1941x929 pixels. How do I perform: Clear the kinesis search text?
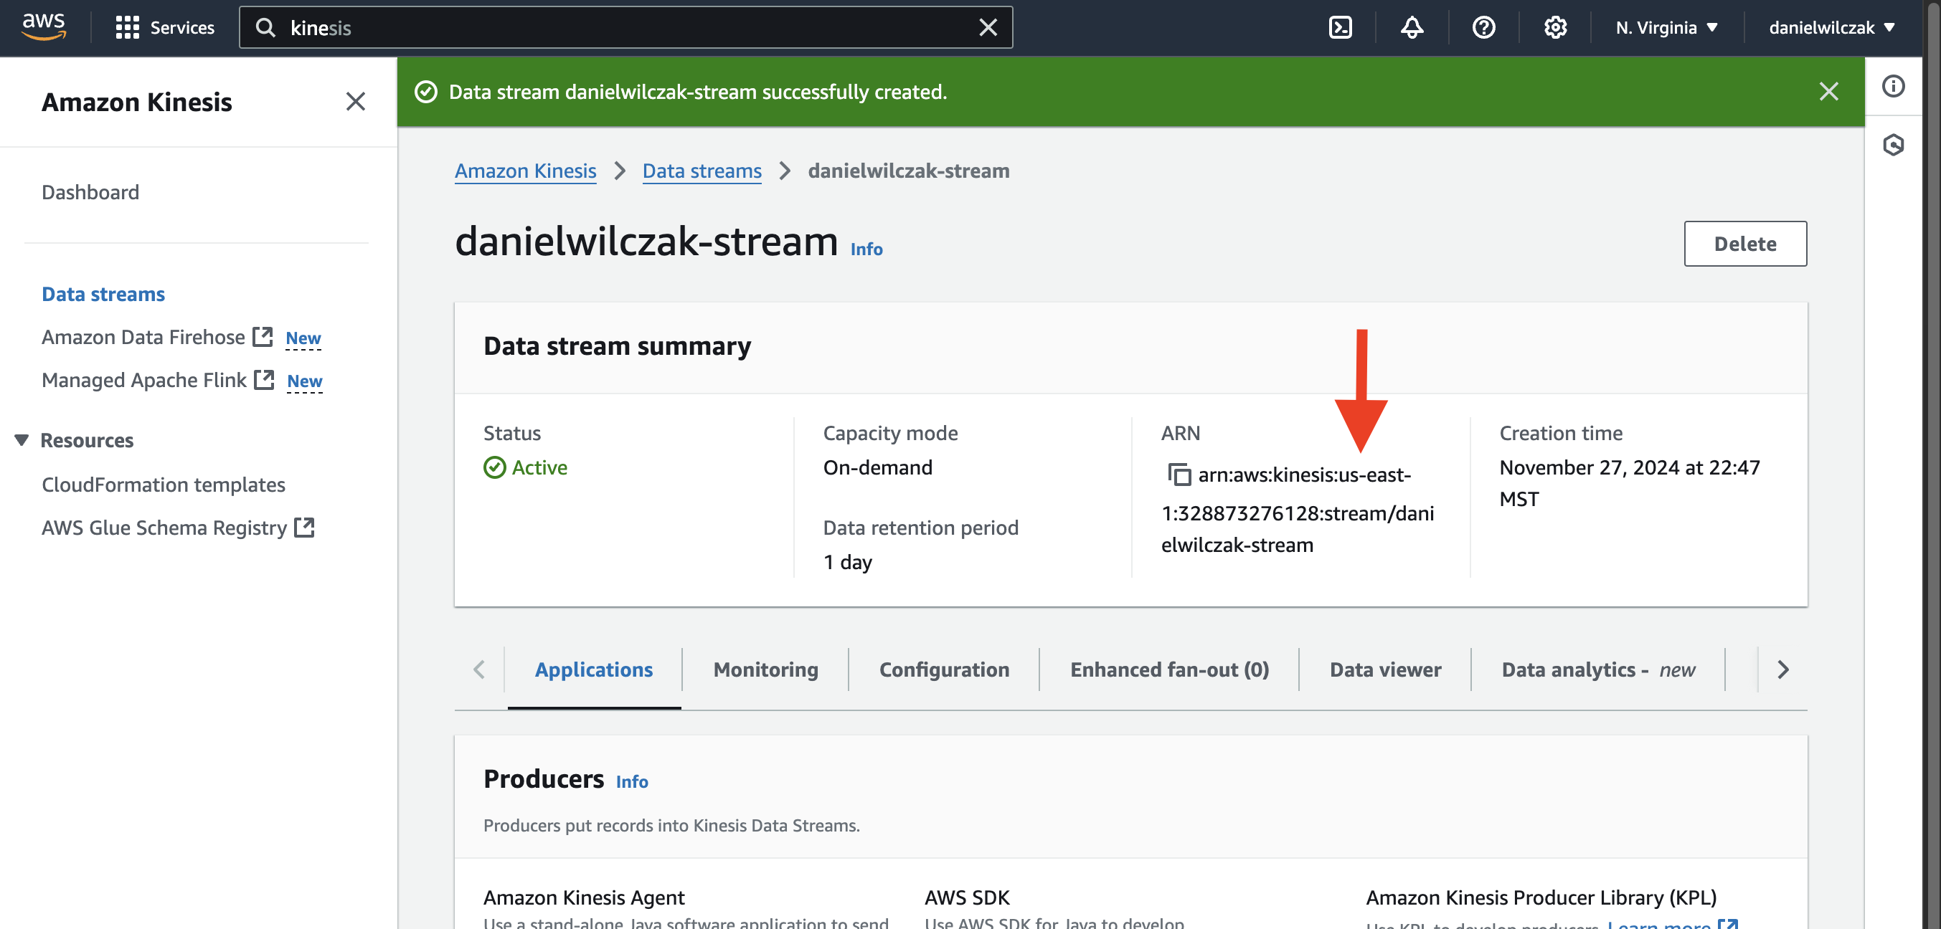[987, 28]
